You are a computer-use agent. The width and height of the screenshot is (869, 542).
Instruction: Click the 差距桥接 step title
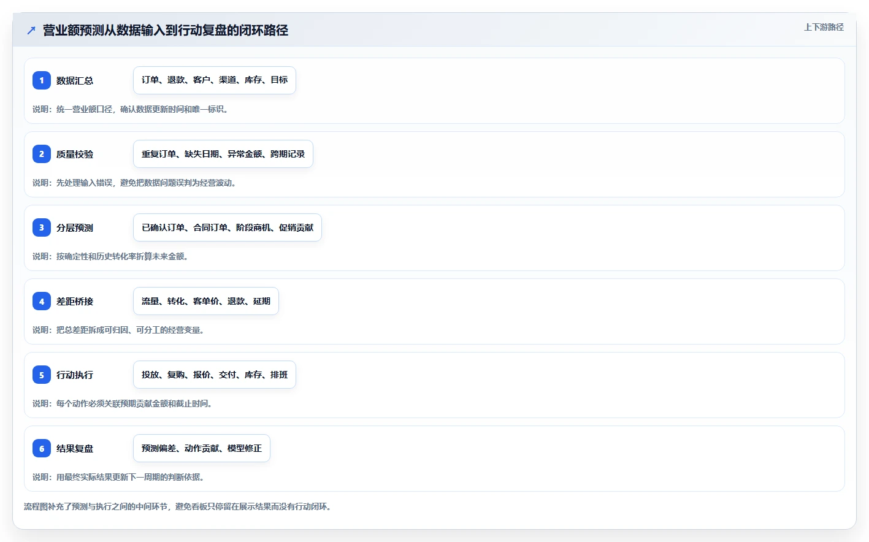[x=75, y=301]
